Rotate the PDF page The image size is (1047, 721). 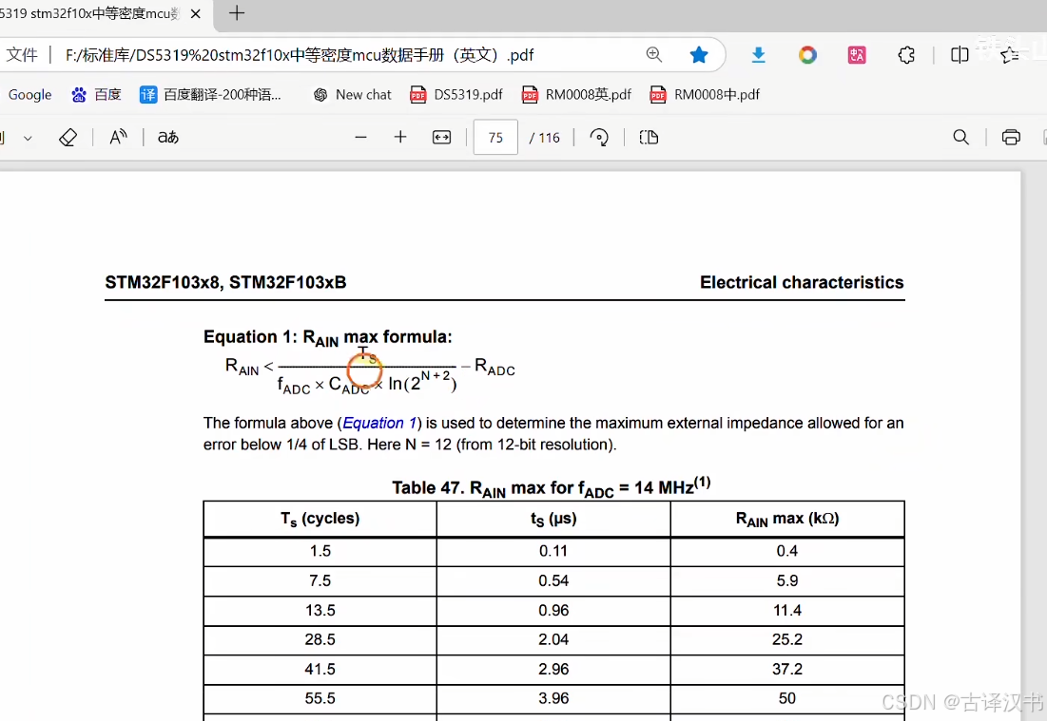point(599,138)
